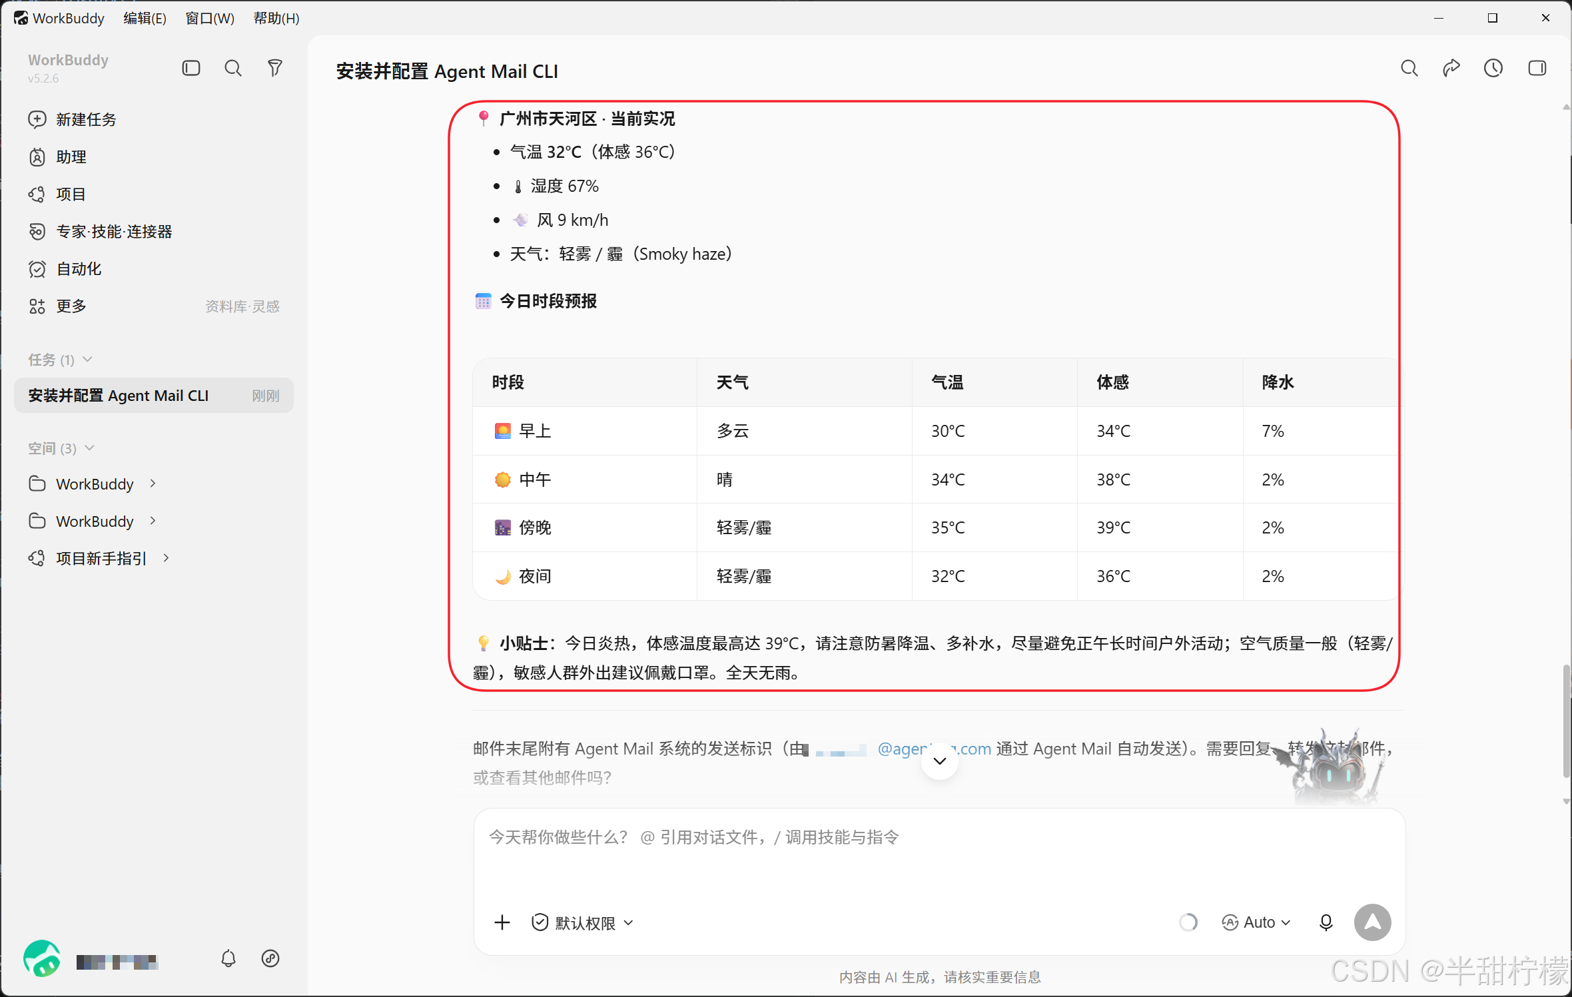Start a new task via 新建任务
Viewport: 1572px width, 997px height.
pos(73,119)
